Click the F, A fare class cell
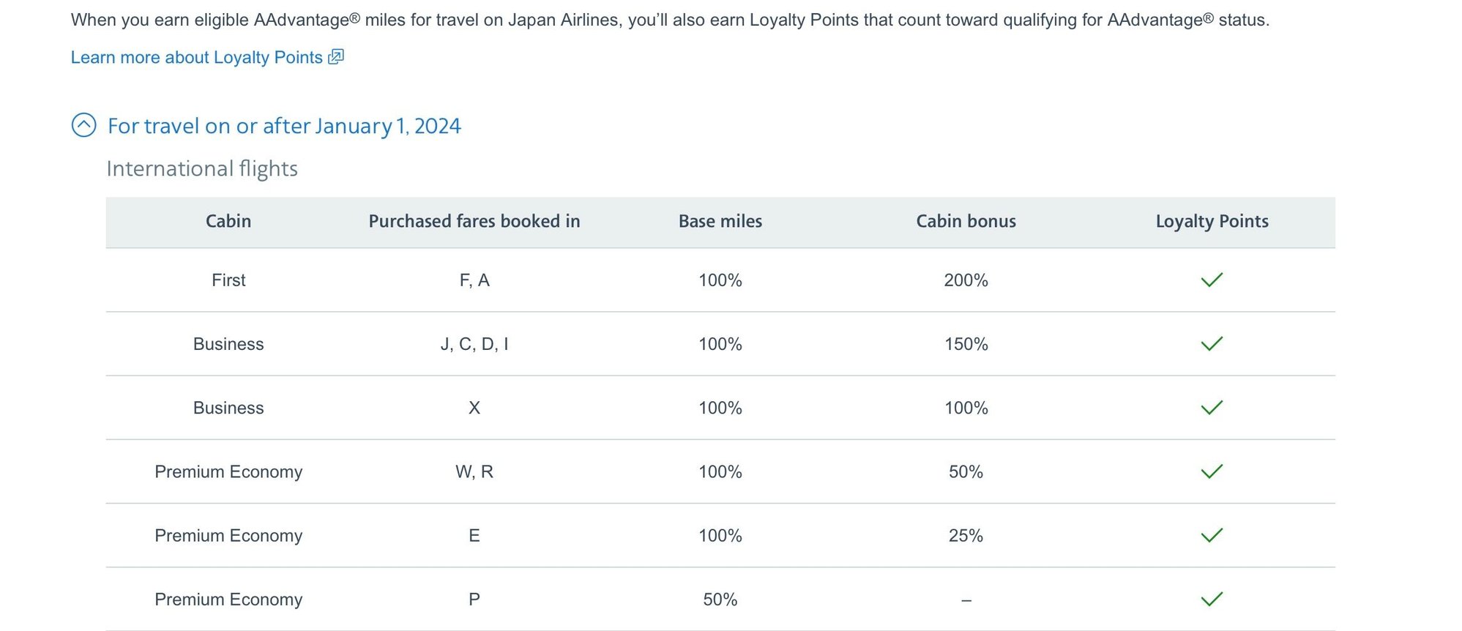Image resolution: width=1462 pixels, height=631 pixels. tap(474, 280)
